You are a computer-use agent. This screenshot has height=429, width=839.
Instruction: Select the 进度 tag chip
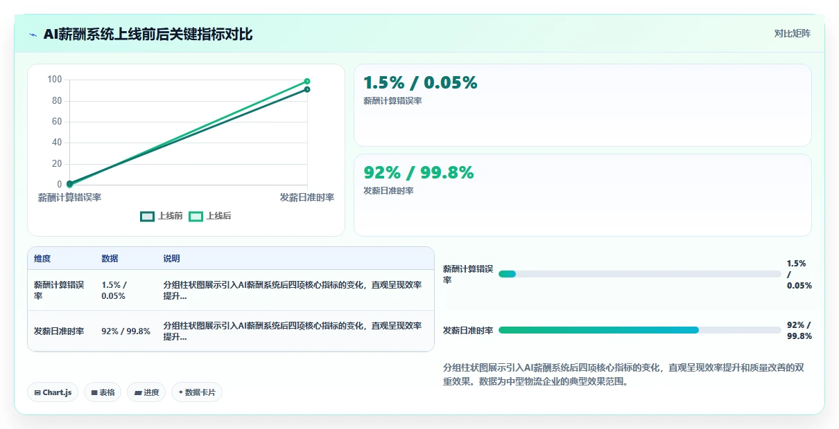146,392
